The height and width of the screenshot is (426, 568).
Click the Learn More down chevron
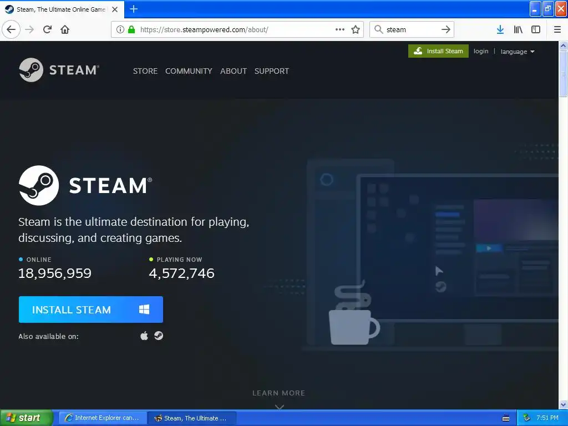click(x=280, y=407)
